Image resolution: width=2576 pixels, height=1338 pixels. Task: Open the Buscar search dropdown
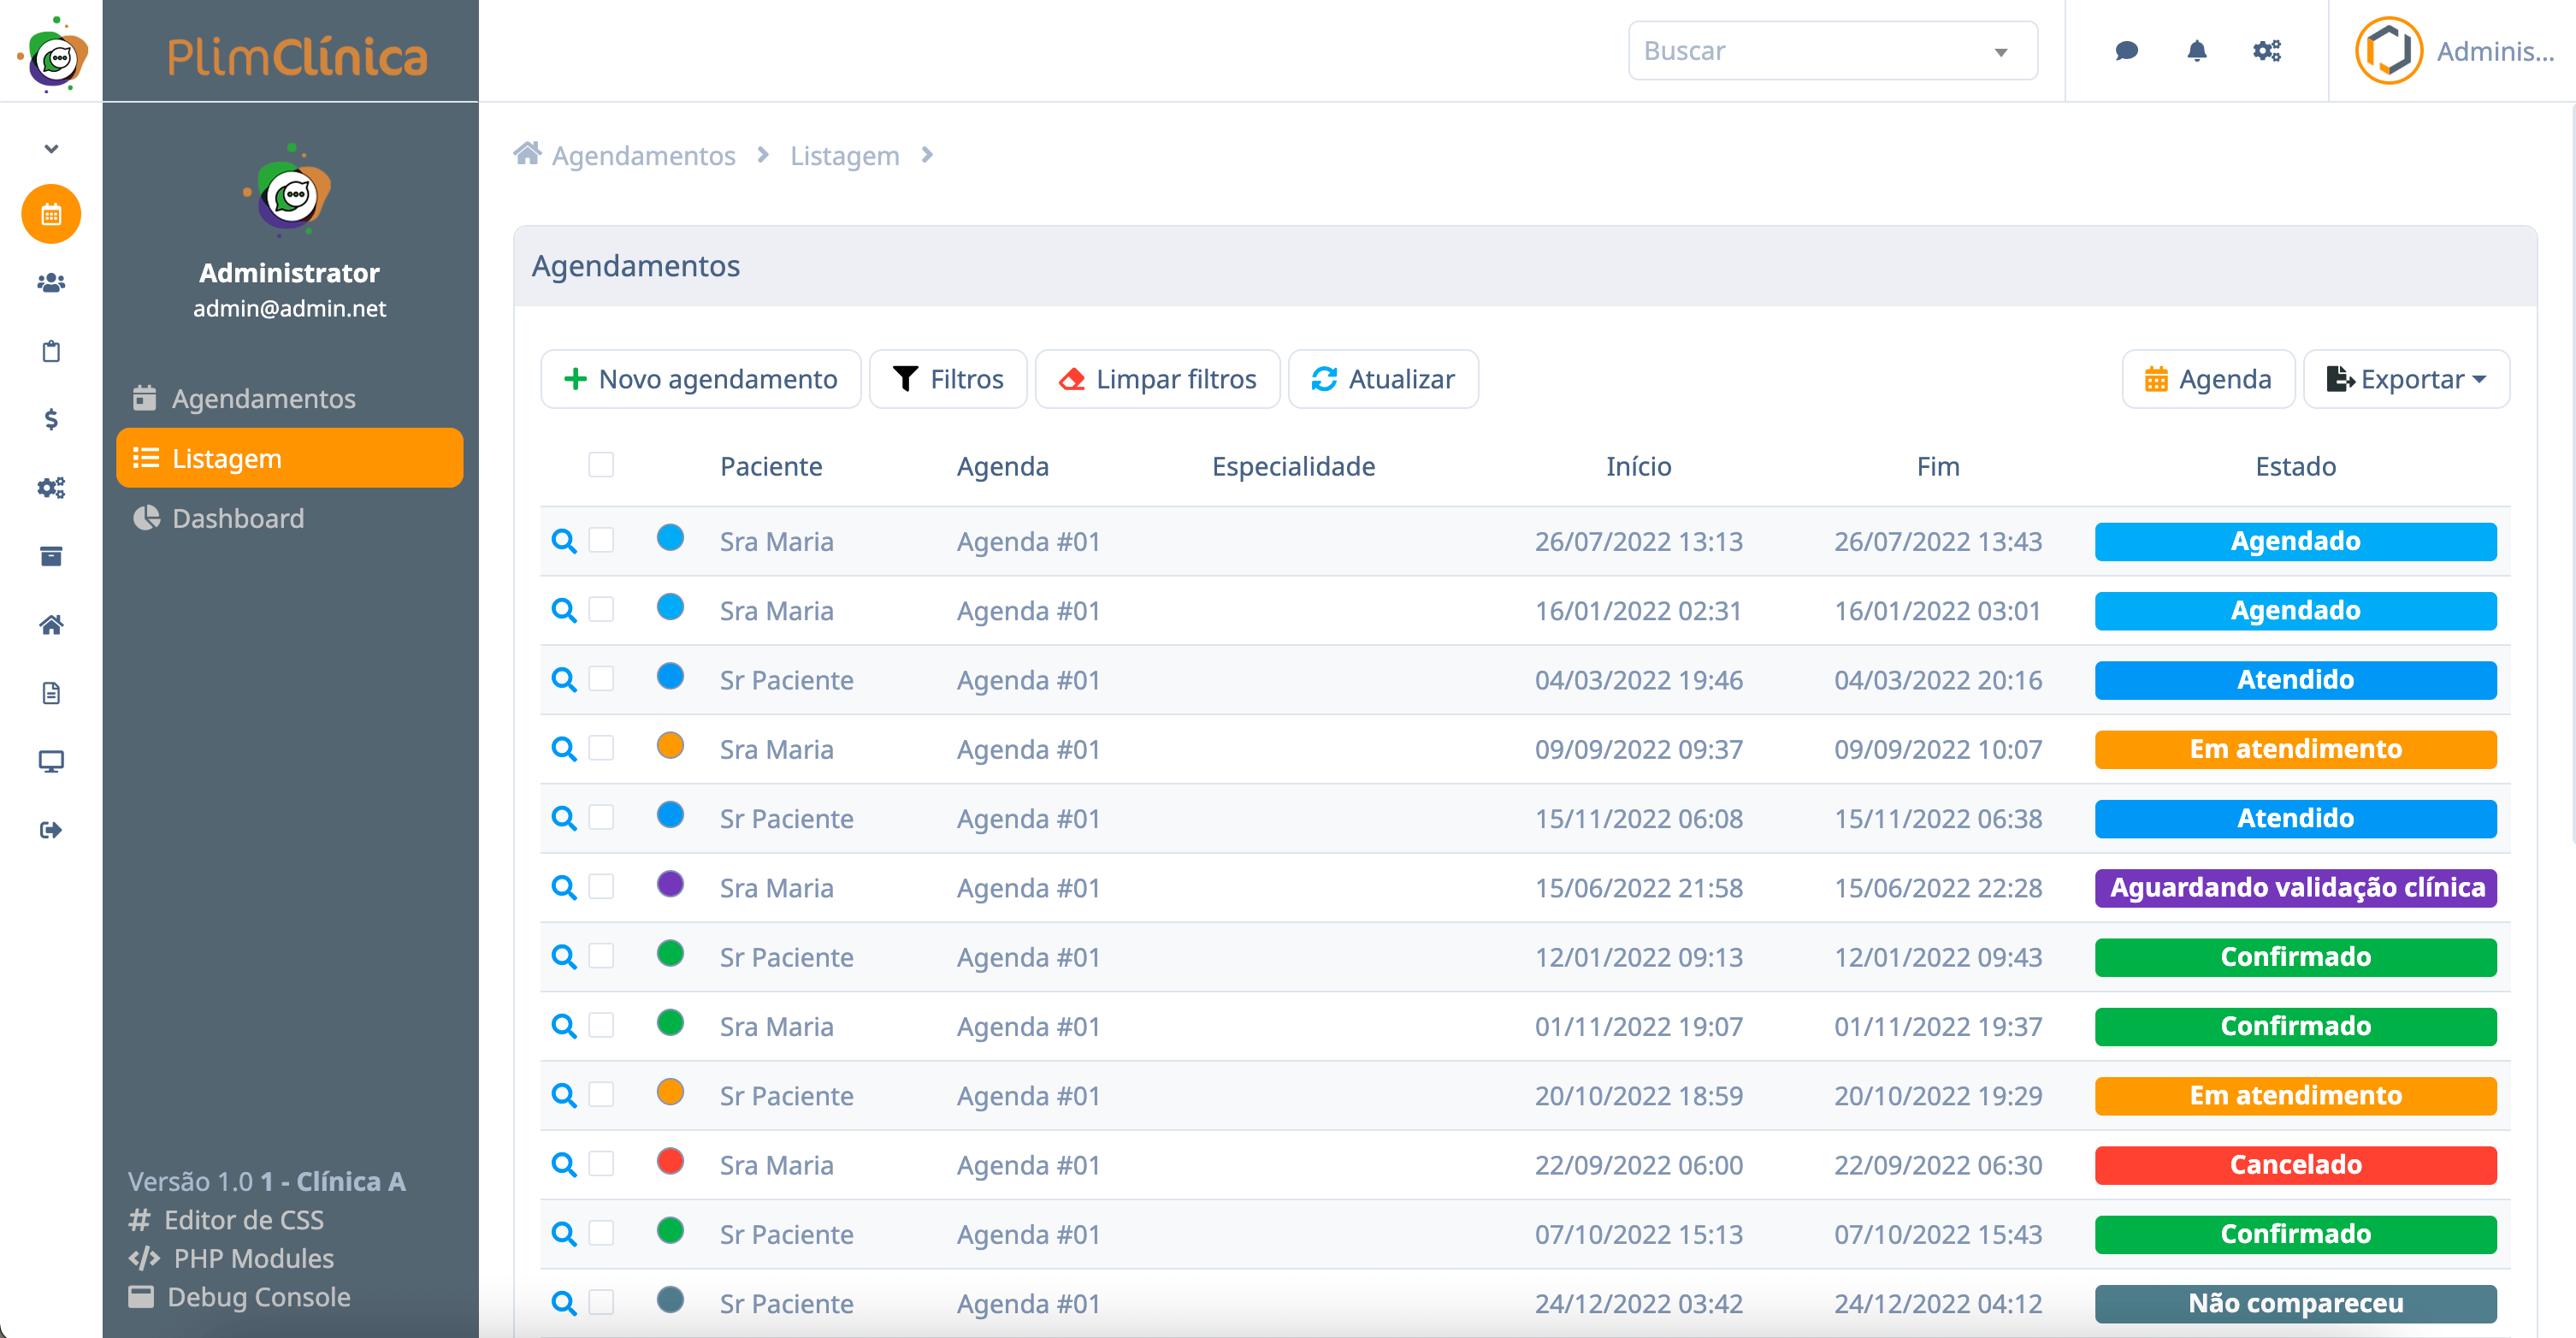tap(1832, 51)
